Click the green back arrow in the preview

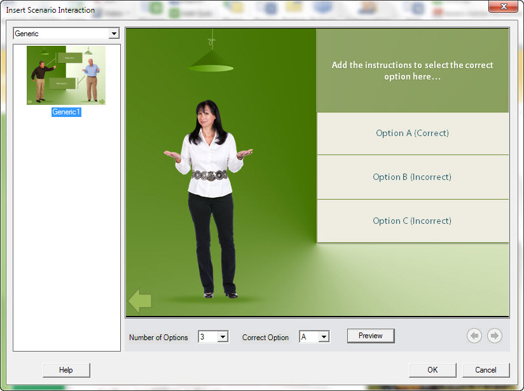(x=139, y=299)
